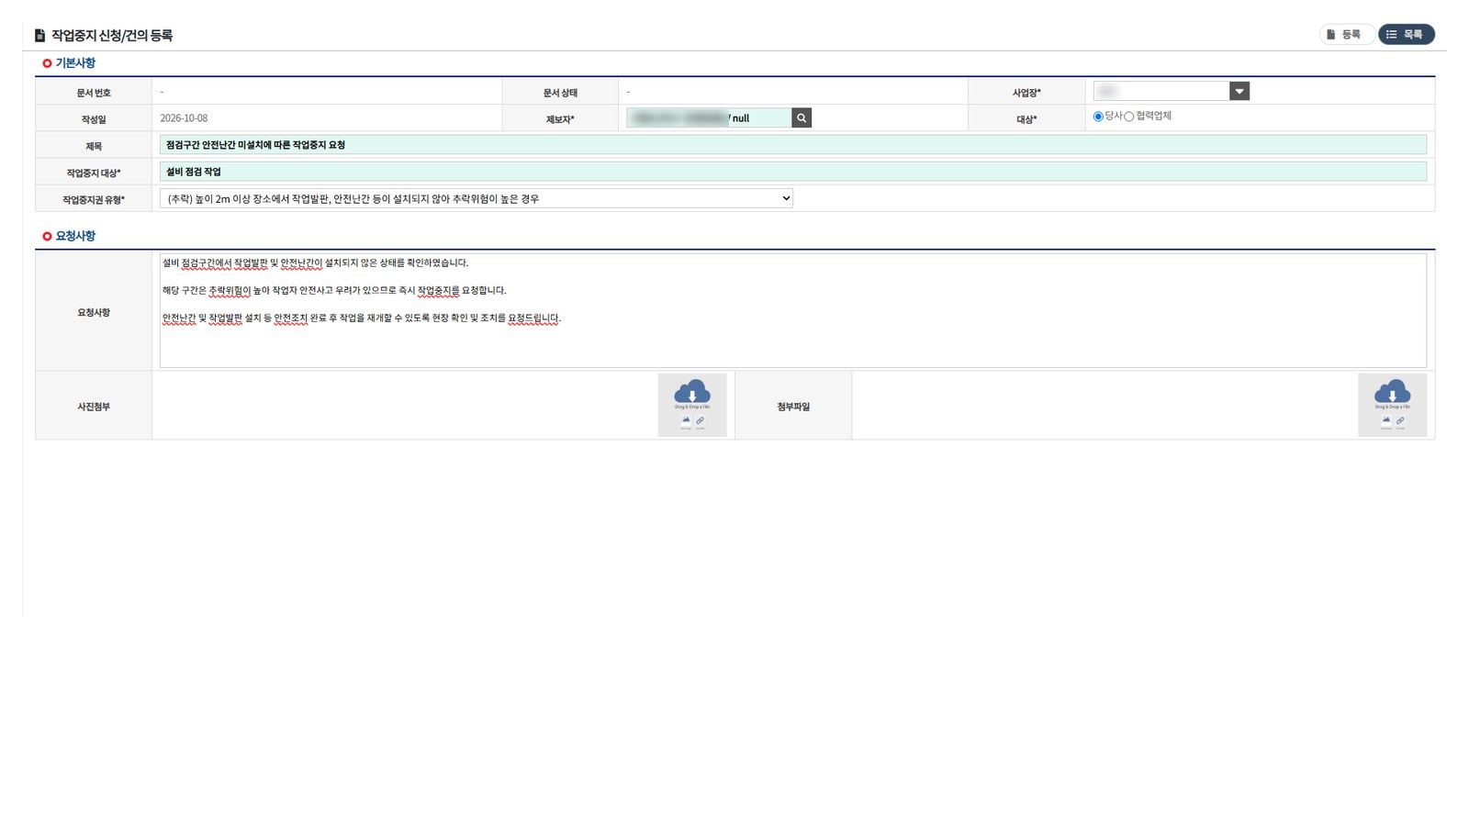
Task: Click the 문서 번호 label
Action: (x=94, y=93)
